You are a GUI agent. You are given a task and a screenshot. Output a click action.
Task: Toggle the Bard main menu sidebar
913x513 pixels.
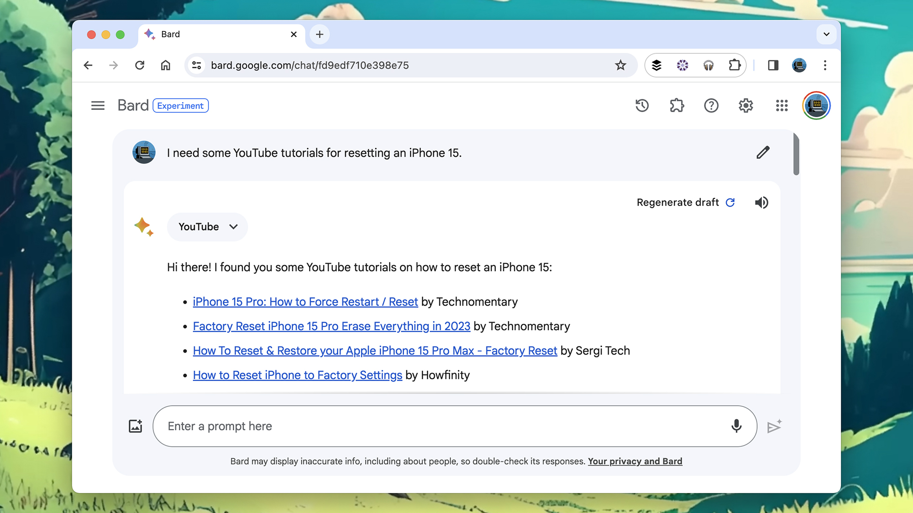point(98,106)
